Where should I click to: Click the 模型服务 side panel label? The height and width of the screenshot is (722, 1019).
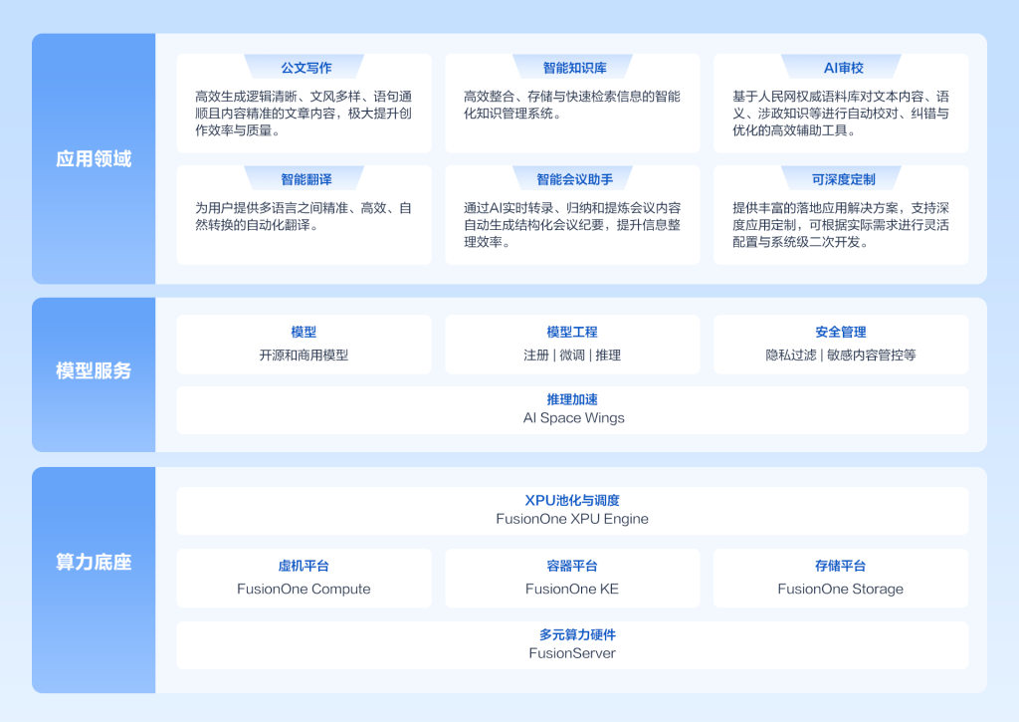[x=94, y=370]
